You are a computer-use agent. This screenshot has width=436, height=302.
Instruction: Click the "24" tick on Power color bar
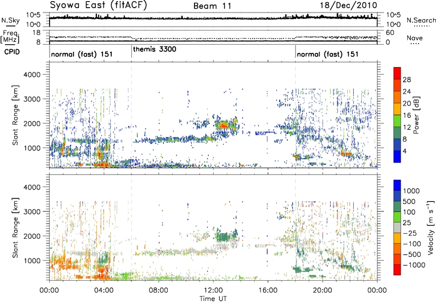407,92
